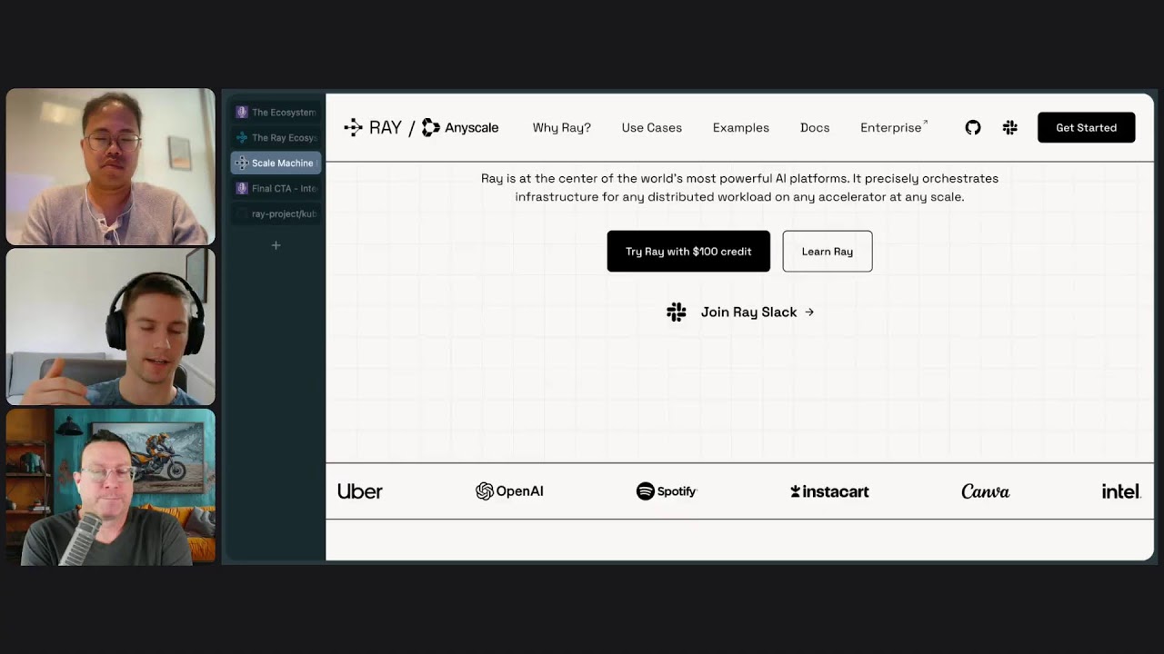Switch to The Ray Ecosys sidebar tab
Image resolution: width=1164 pixels, height=654 pixels.
pos(276,138)
